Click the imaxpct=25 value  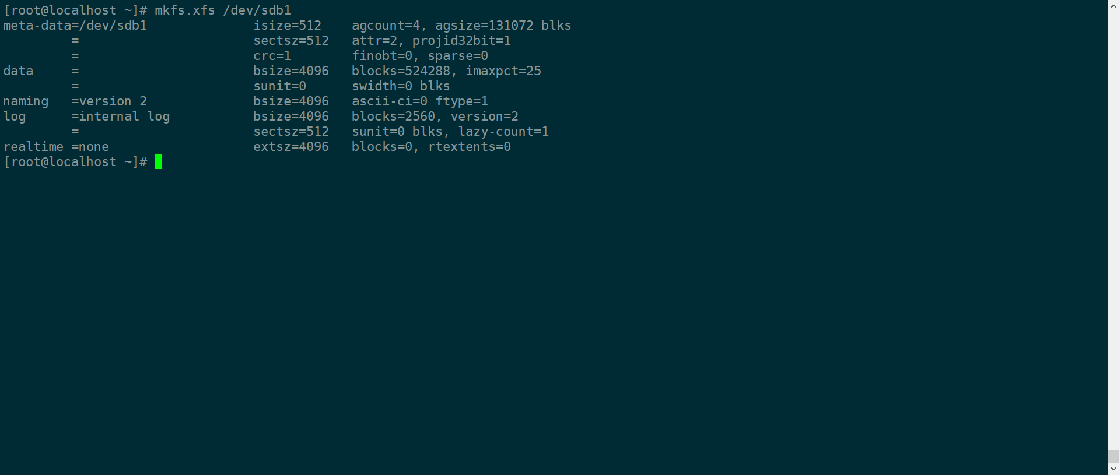click(503, 71)
